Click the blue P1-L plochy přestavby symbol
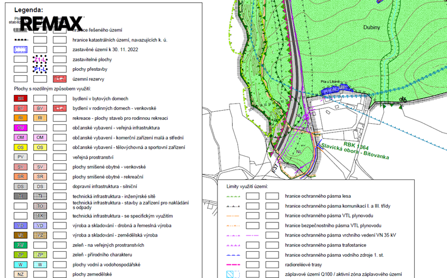 pyautogui.click(x=40, y=69)
